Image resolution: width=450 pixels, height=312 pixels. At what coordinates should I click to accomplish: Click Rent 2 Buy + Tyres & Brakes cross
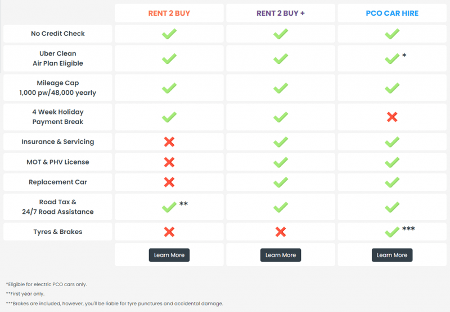[280, 232]
